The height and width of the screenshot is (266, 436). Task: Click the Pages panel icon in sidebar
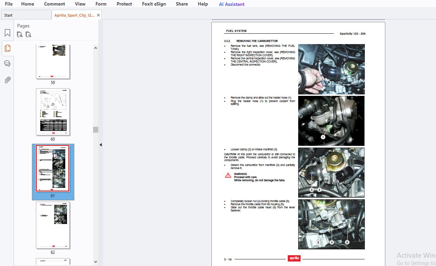point(7,48)
